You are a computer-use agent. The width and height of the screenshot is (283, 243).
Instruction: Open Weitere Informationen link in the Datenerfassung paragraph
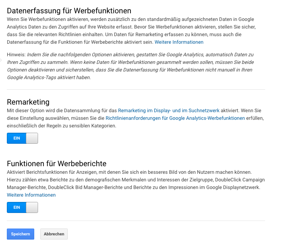click(179, 42)
